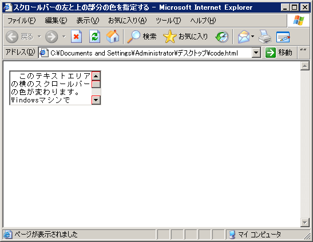Screen dimensions: 313x242
Task: Click the マイ コンピュータ zone in status bar
Action: point(260,235)
